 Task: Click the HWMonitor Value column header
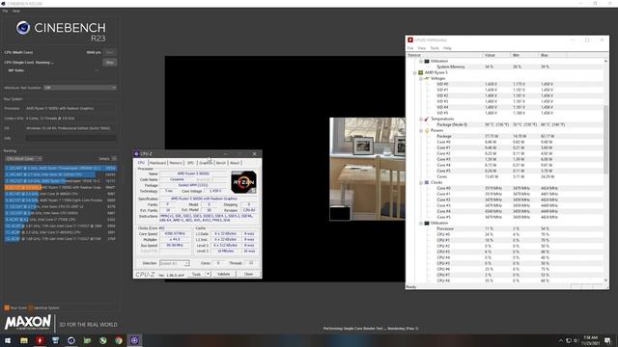496,55
